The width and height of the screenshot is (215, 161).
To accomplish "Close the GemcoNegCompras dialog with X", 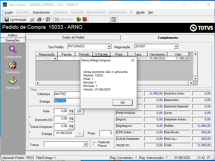I will [133, 60].
